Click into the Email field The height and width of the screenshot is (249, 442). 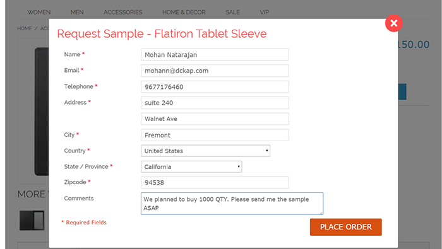tap(215, 71)
